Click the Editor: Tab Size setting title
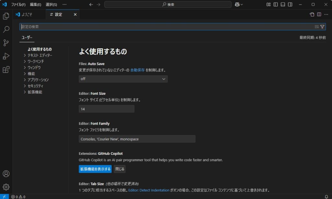Viewport: 332px width, 199px height. pos(91,184)
